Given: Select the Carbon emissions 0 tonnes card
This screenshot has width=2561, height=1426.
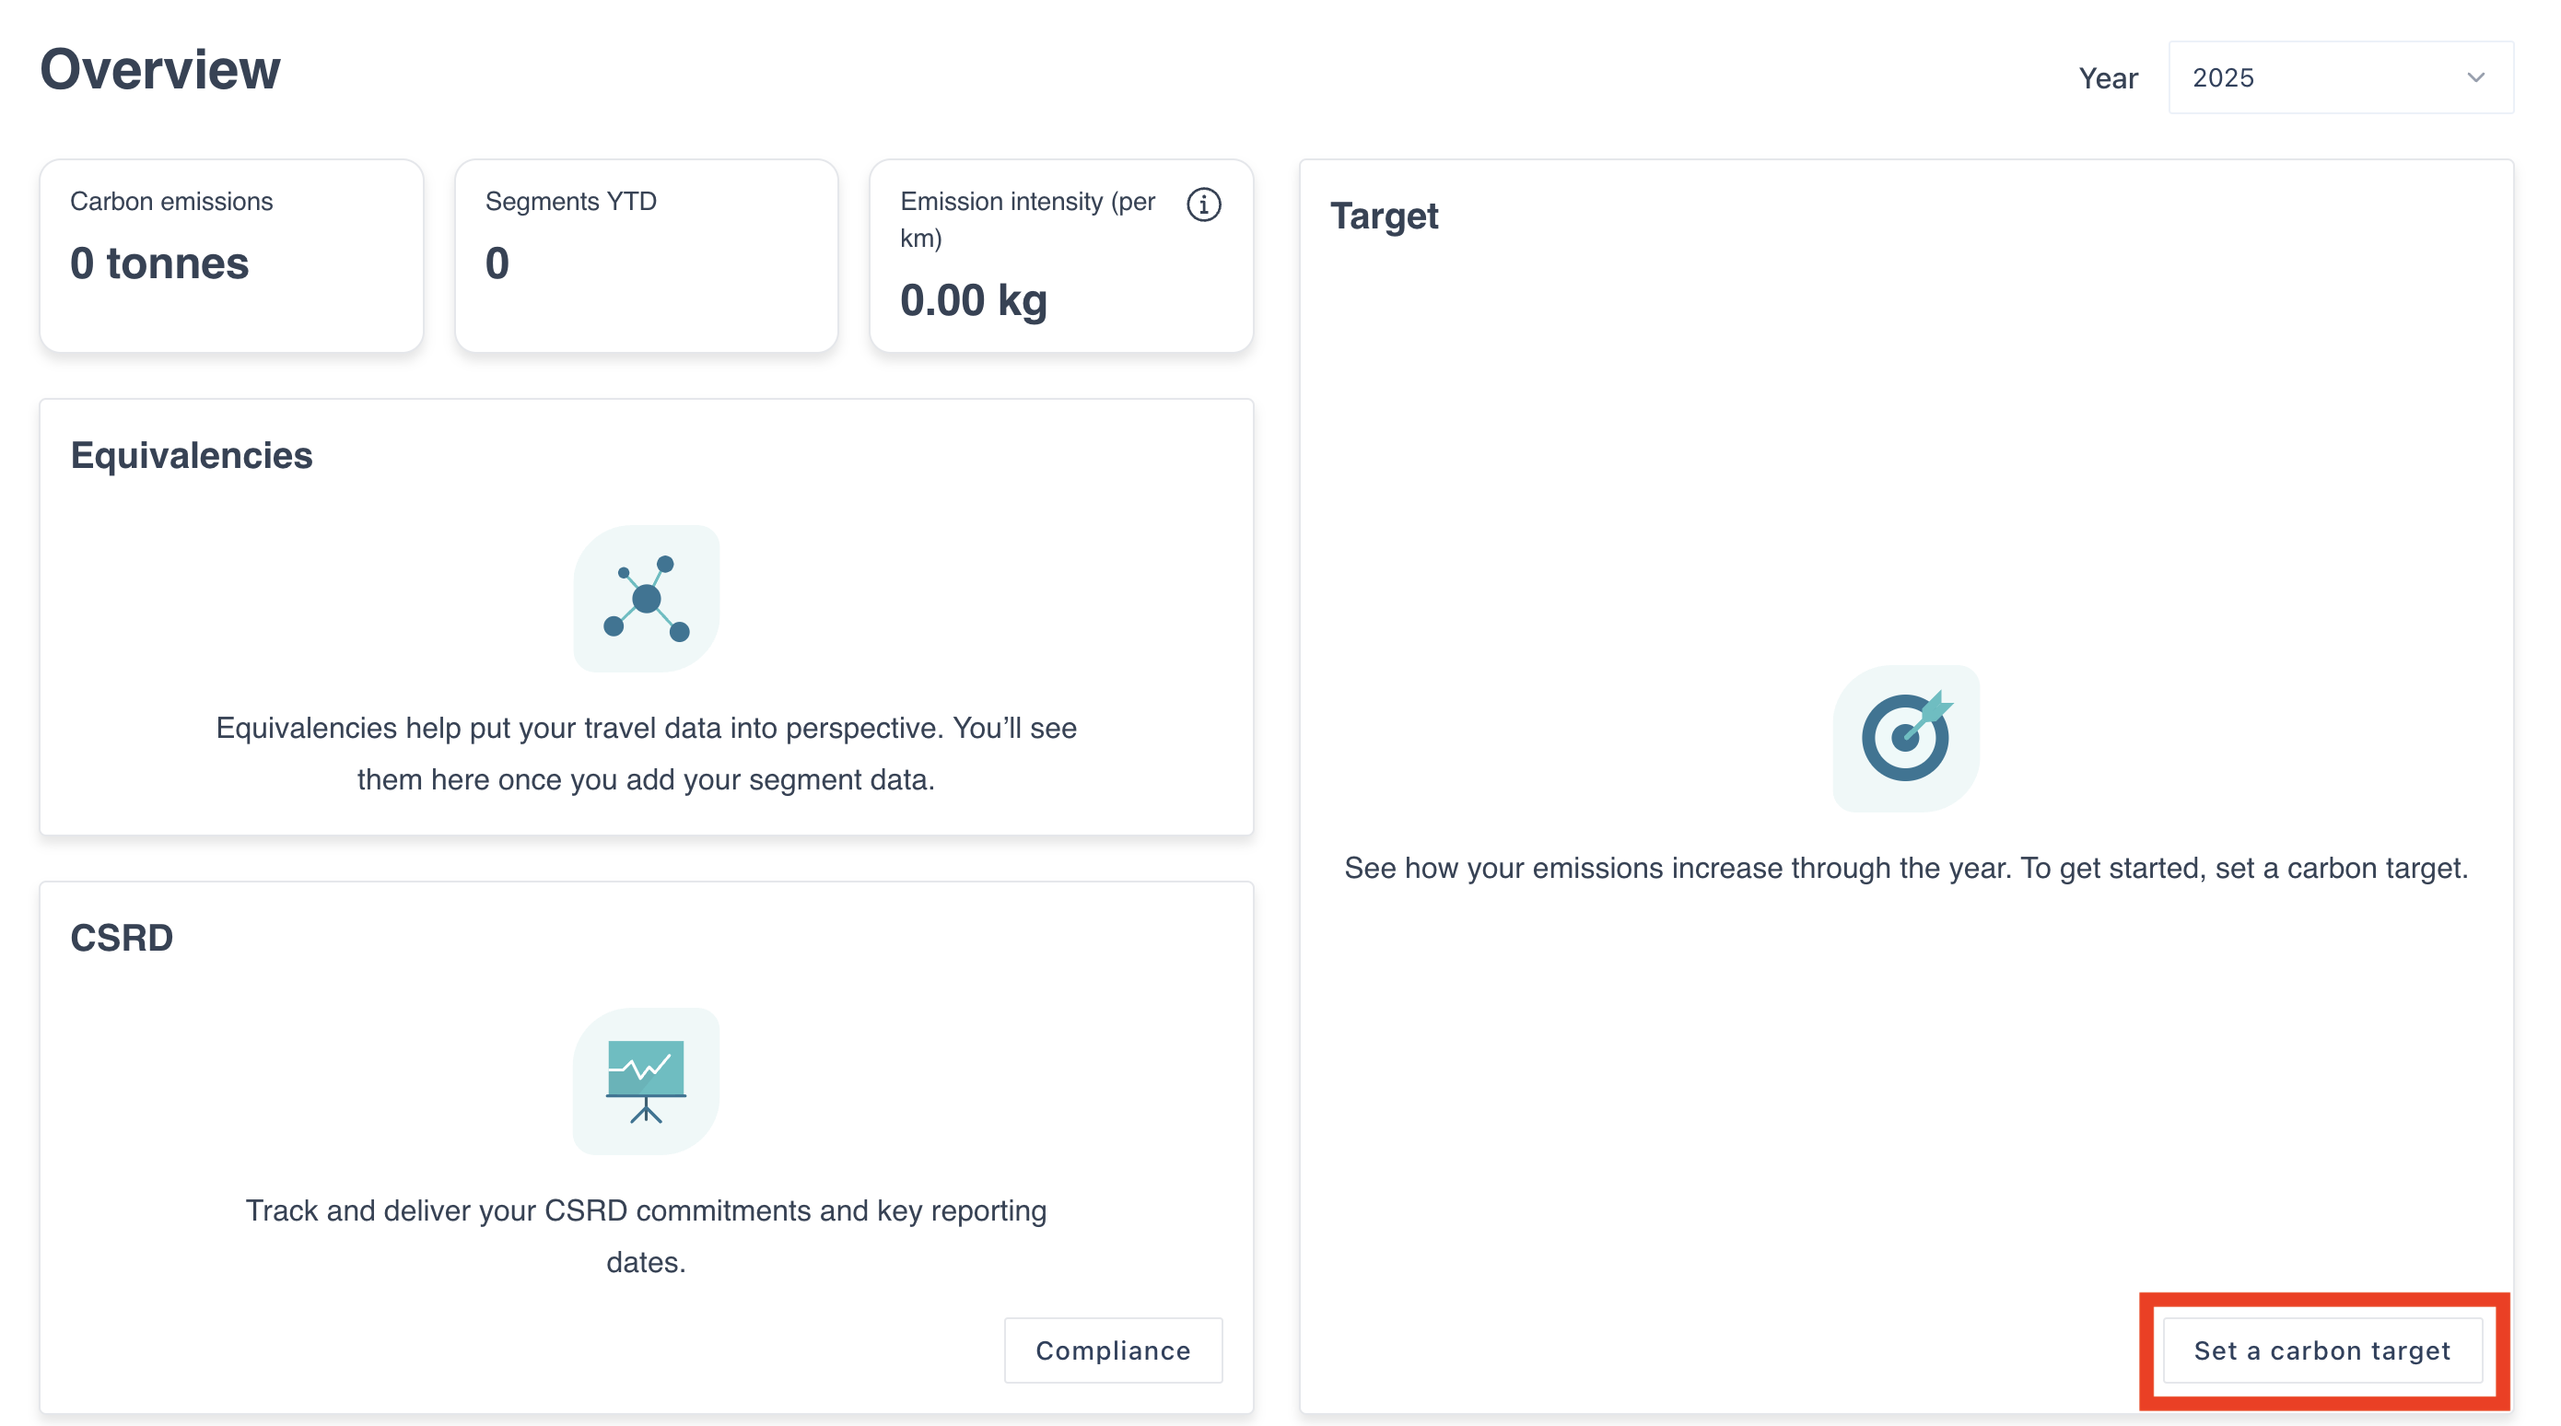Looking at the screenshot, I should pos(230,255).
